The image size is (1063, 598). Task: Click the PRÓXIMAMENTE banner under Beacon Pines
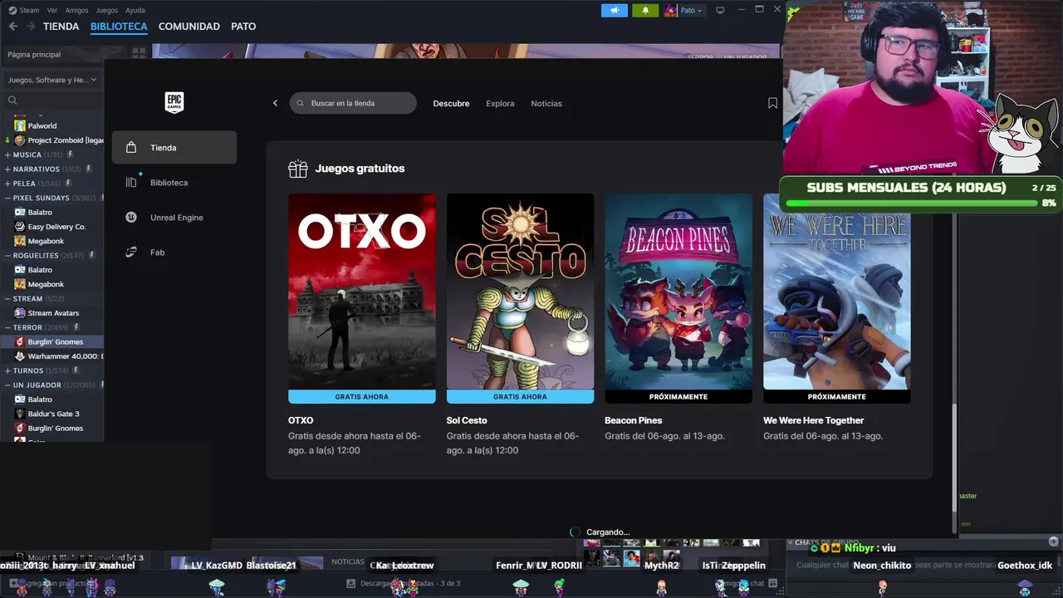coord(678,397)
